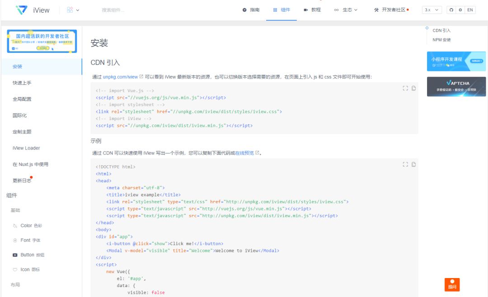Click the orange 提问 ask button

point(452,284)
